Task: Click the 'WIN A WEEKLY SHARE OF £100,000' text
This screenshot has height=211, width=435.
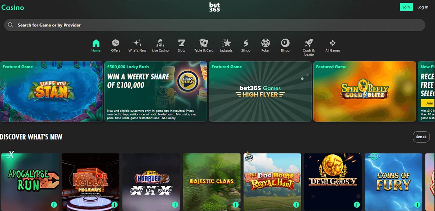Action: pyautogui.click(x=138, y=81)
